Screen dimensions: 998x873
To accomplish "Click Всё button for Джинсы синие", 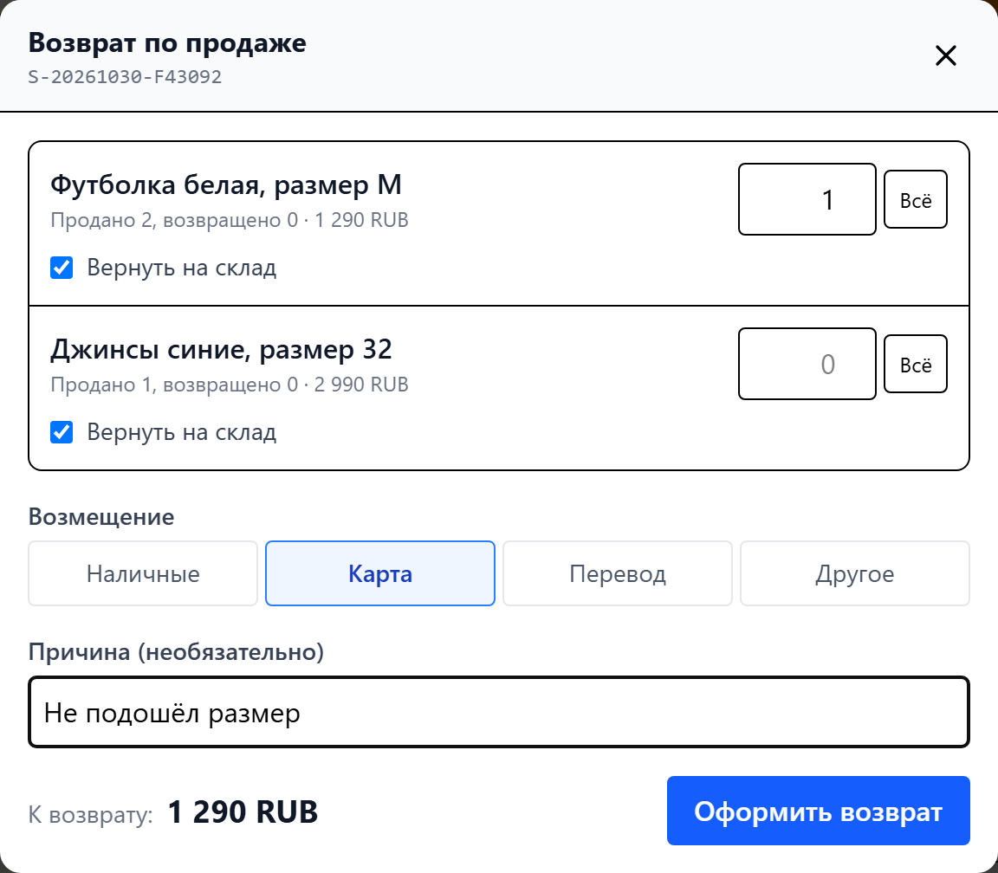I will 915,364.
